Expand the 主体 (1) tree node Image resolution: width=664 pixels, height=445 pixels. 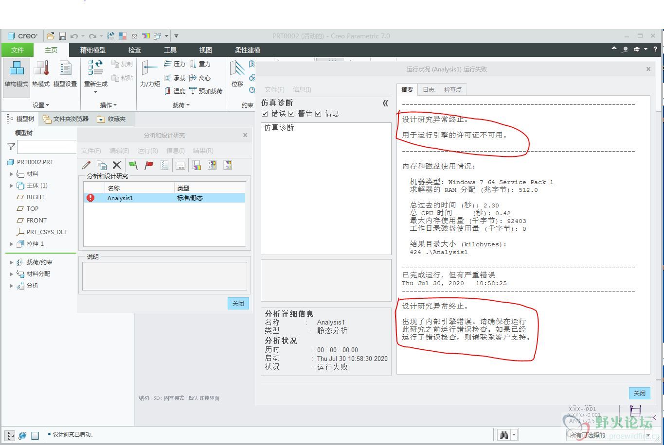click(x=11, y=186)
